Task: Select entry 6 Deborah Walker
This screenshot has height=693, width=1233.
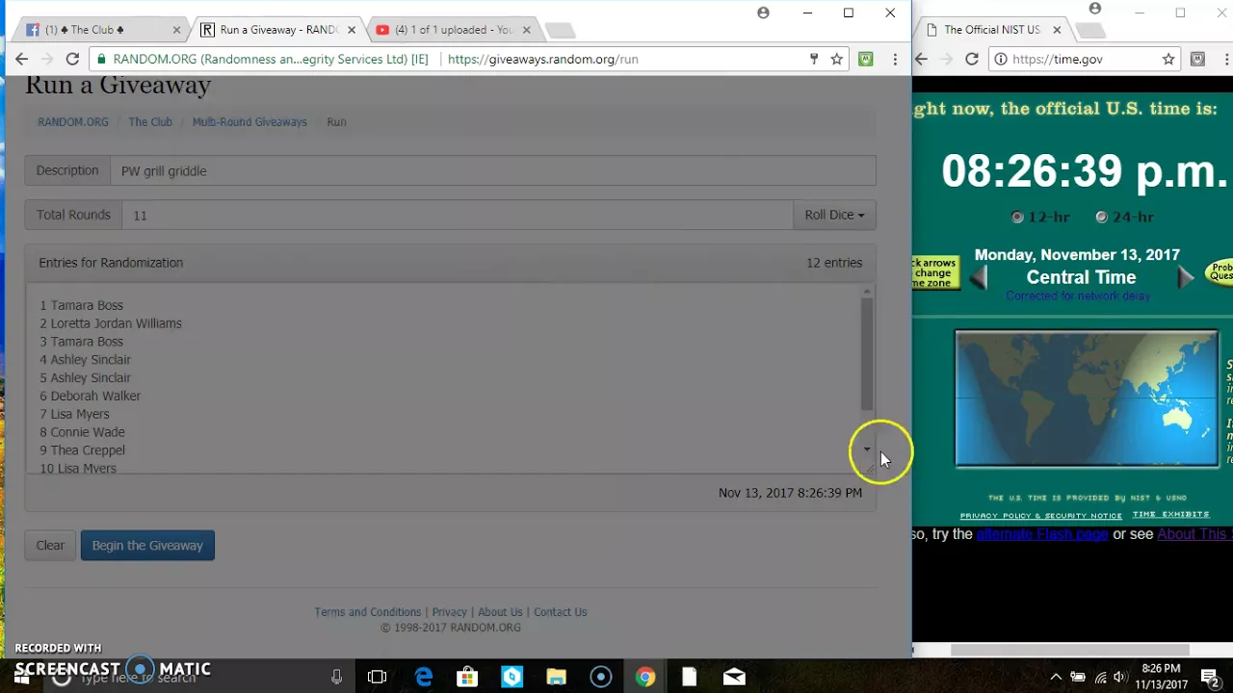Action: coord(91,396)
